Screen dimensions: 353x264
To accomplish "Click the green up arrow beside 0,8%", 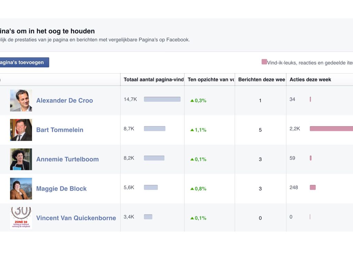I will coord(192,189).
